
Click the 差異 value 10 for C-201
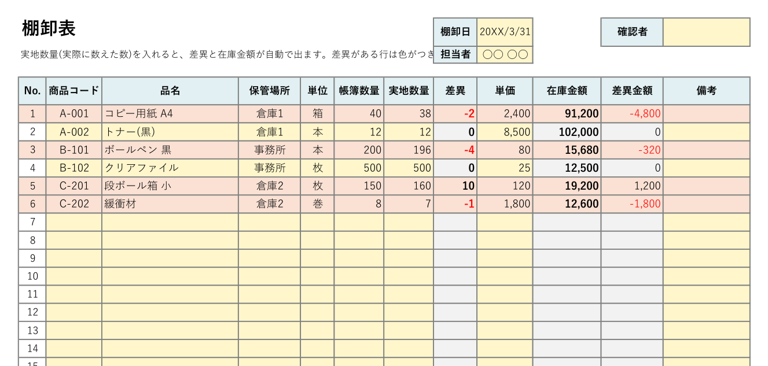click(x=455, y=186)
